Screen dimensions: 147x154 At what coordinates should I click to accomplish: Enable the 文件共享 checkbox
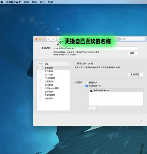point(40,71)
